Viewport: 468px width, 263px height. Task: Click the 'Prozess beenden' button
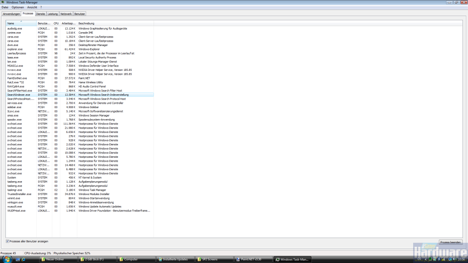point(450,242)
